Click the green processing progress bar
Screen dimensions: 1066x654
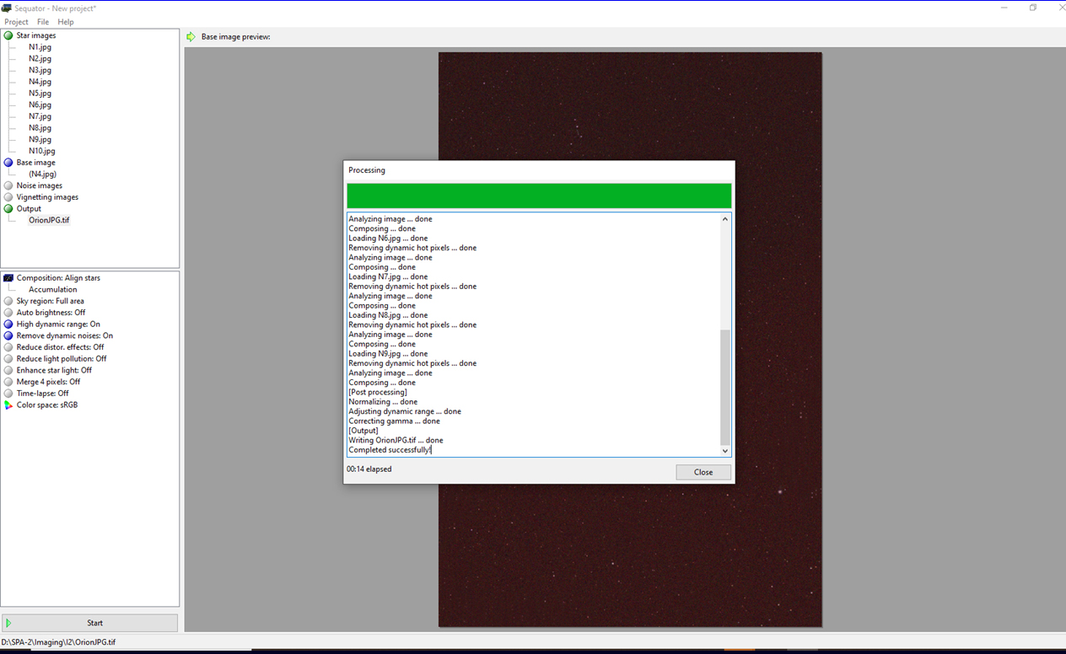tap(538, 196)
